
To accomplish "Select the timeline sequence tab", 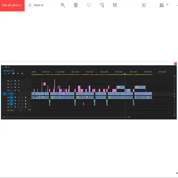I will 6,67.
